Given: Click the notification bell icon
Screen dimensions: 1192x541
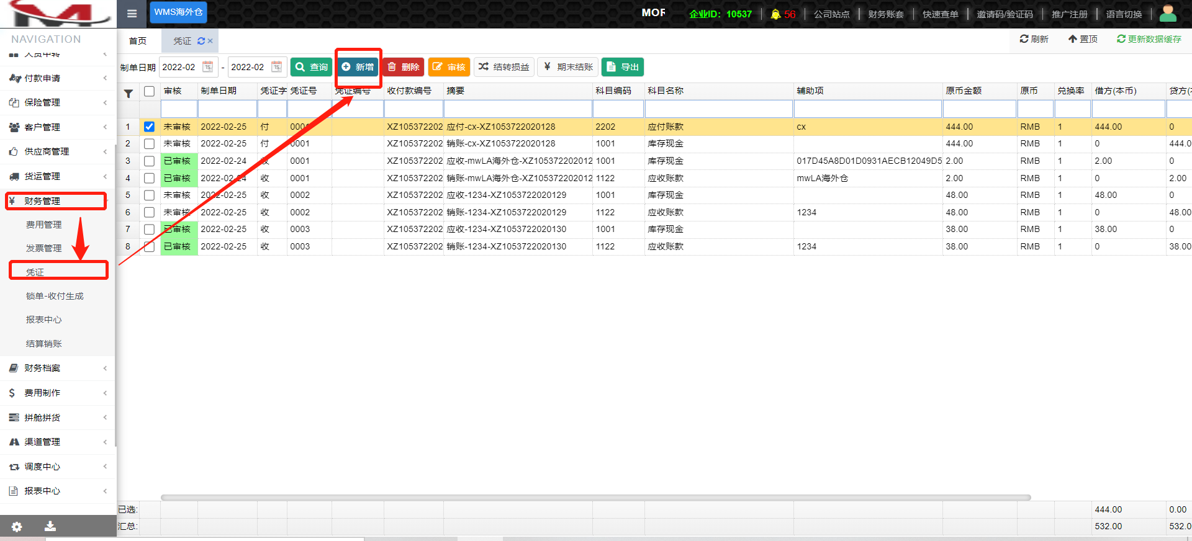Looking at the screenshot, I should coord(775,14).
